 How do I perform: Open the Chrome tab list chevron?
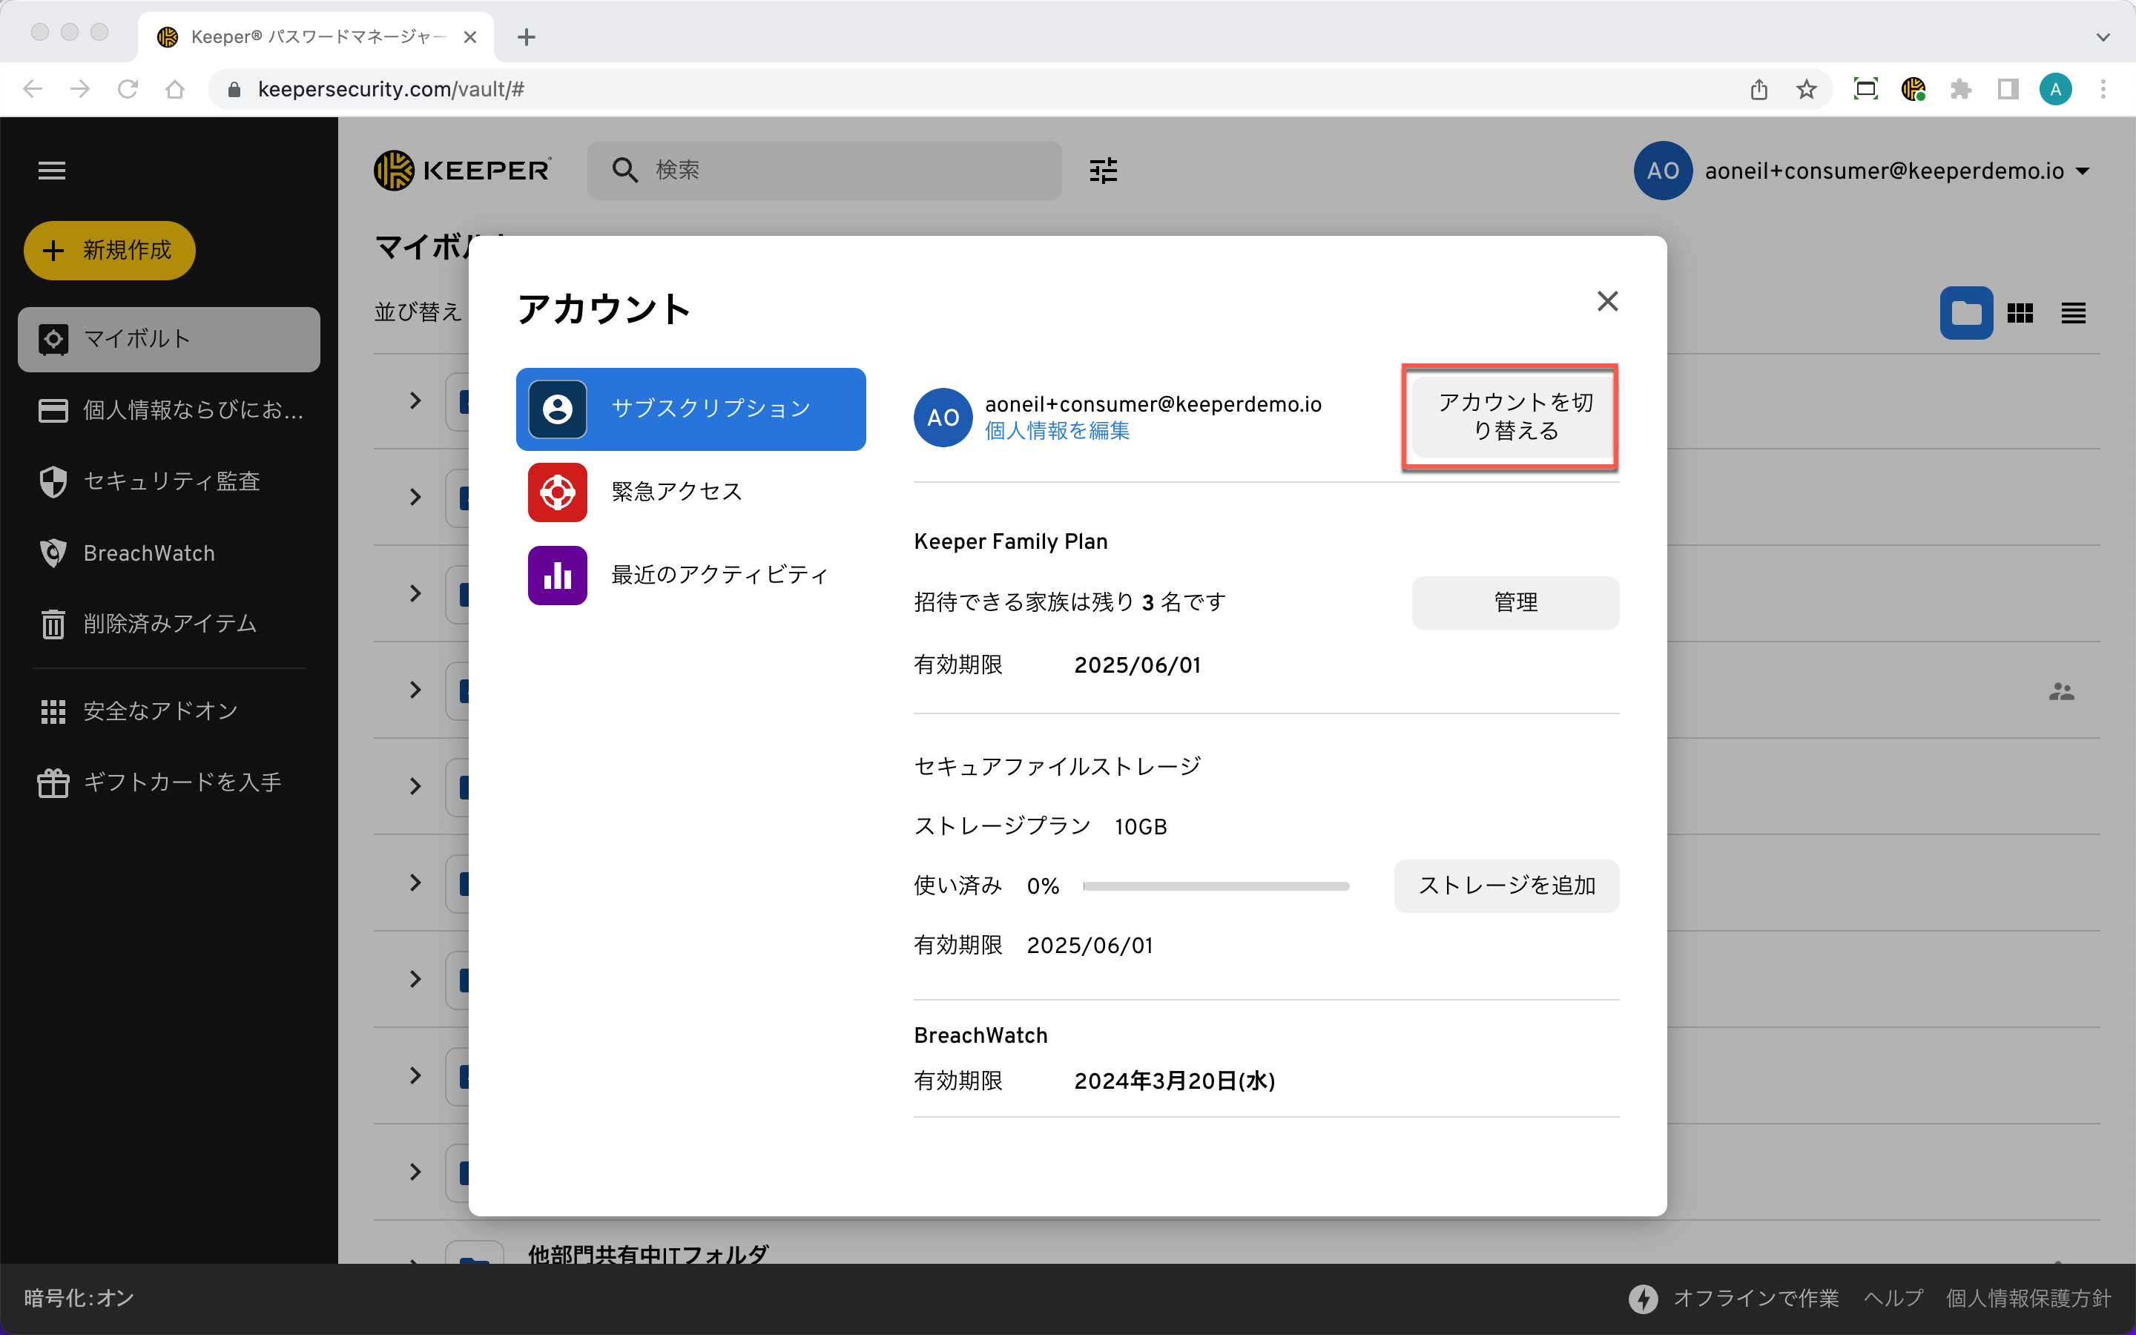coord(2103,37)
